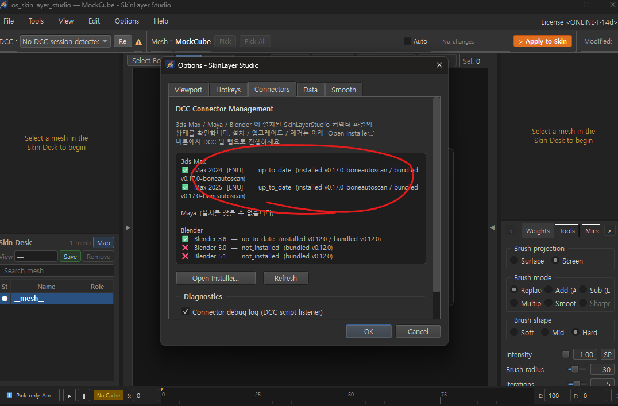
Task: Click the Re refresh DCC button
Action: coord(122,41)
